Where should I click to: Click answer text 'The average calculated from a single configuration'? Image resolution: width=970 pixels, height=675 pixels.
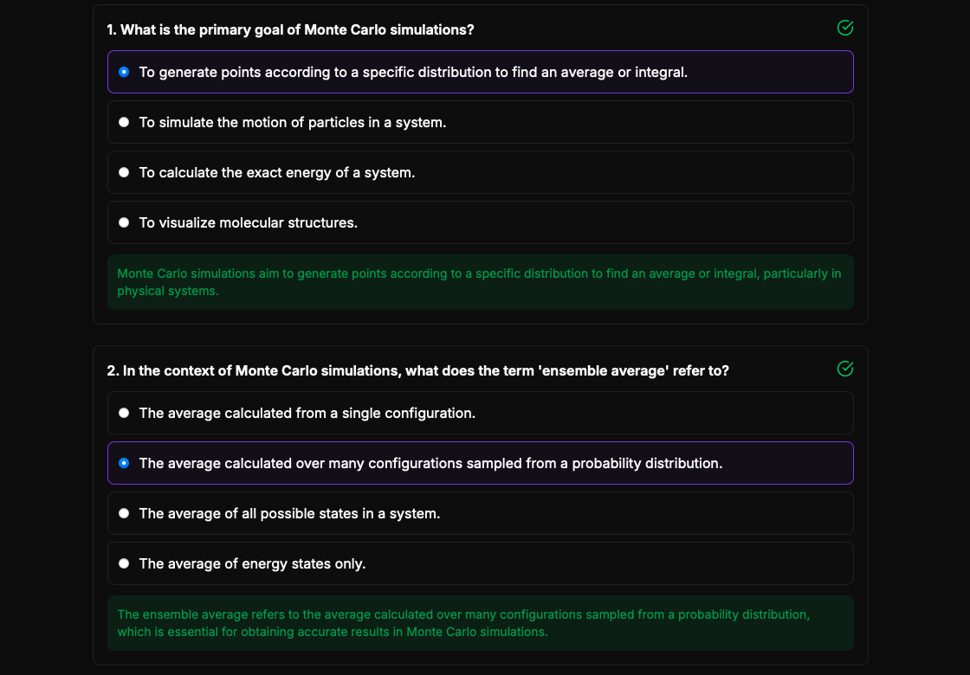pyautogui.click(x=307, y=414)
